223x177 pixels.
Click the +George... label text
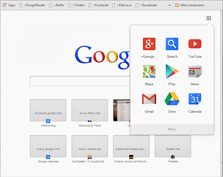tap(149, 57)
